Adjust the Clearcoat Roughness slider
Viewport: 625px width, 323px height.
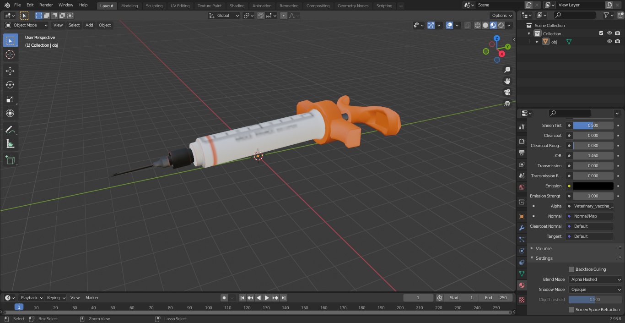(593, 146)
